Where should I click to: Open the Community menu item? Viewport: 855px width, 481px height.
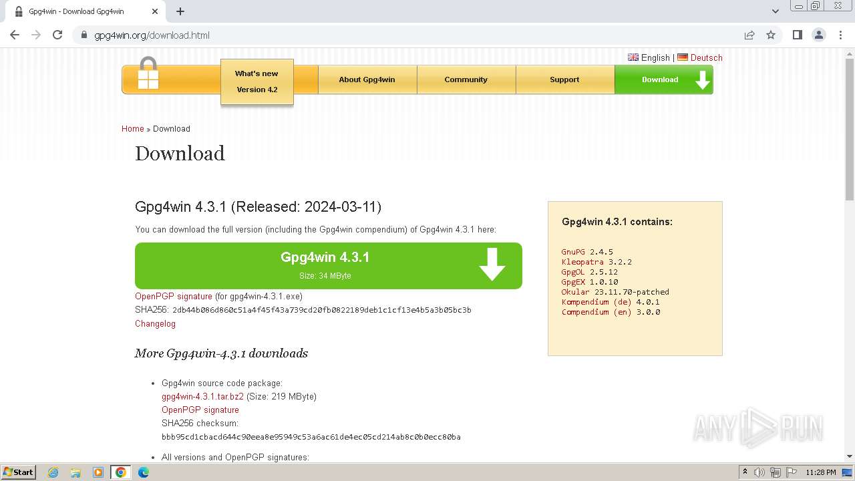point(466,79)
